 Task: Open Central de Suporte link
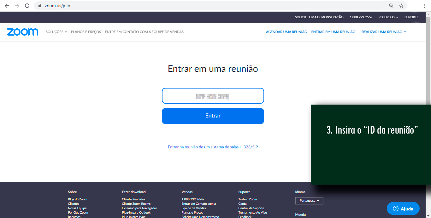(251, 208)
